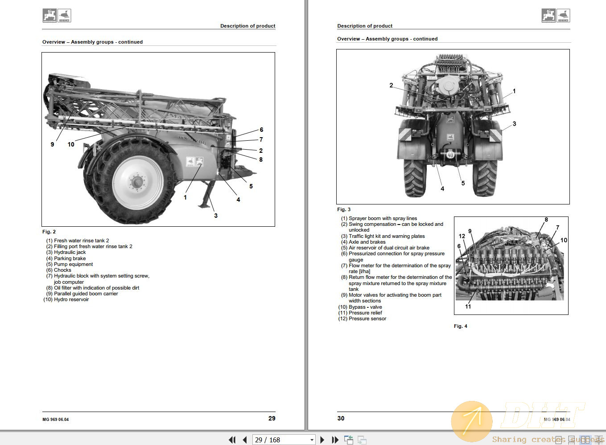
Task: Click the 'Fig. 2' caption
Action: [49, 232]
